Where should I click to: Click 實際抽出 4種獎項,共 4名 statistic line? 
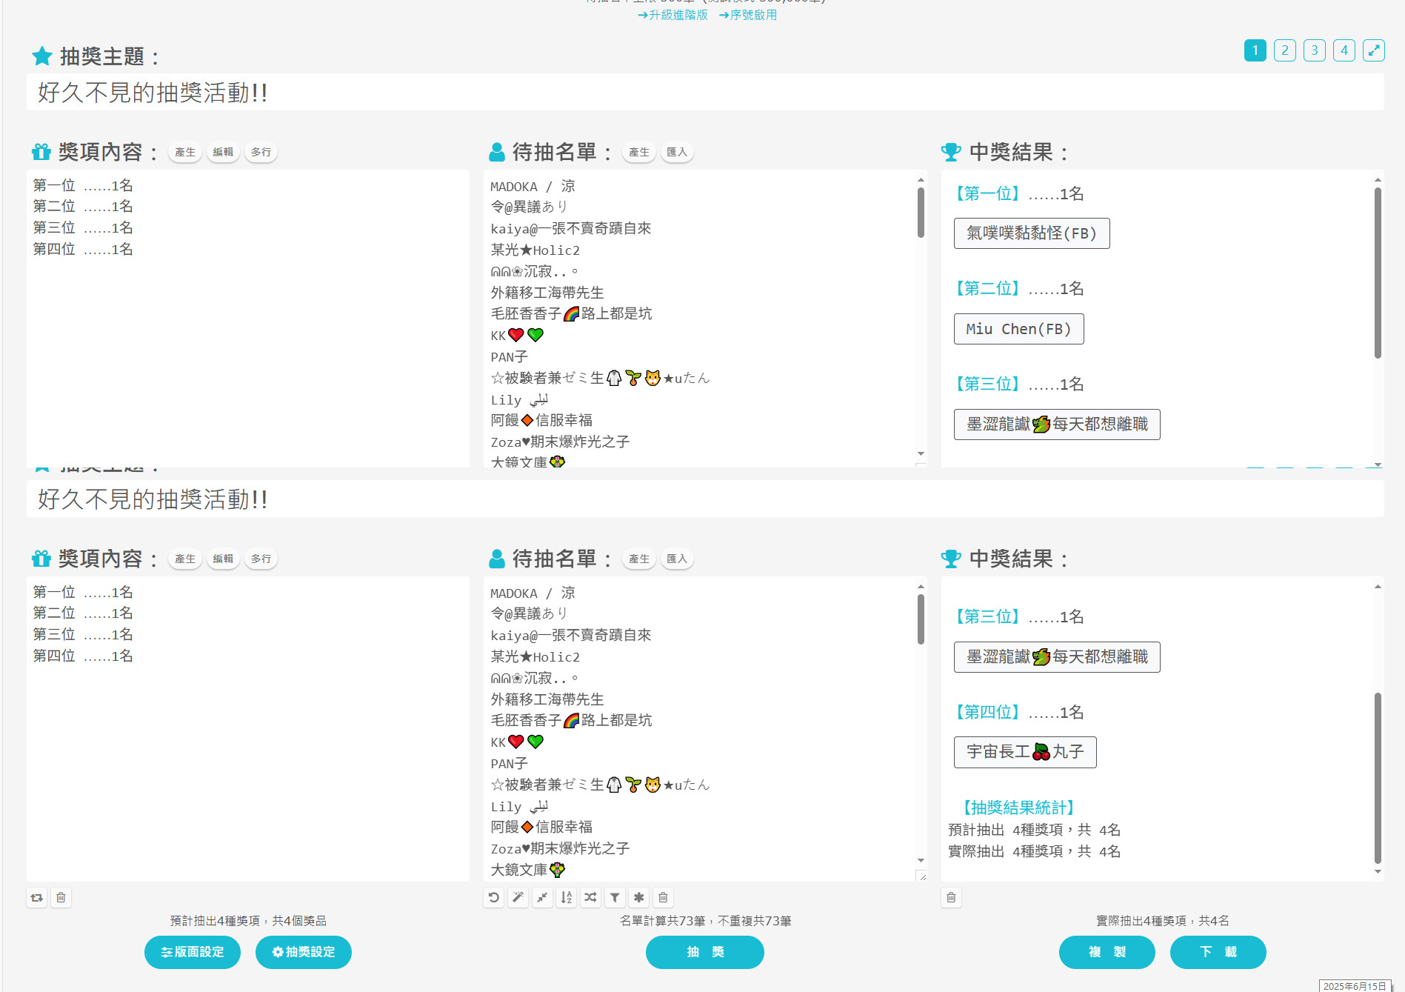1035,851
